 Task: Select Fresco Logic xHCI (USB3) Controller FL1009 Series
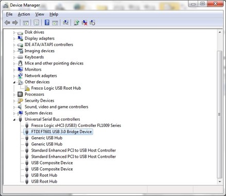pyautogui.click(x=76, y=125)
